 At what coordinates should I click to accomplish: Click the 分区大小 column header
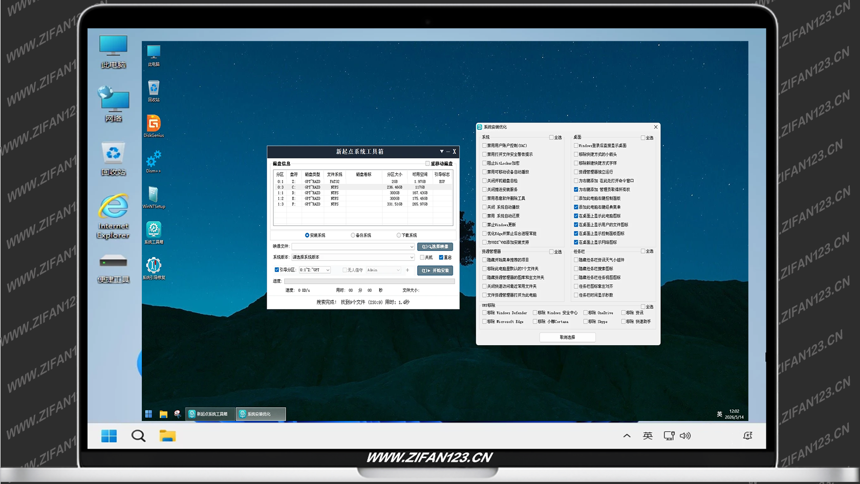(395, 175)
